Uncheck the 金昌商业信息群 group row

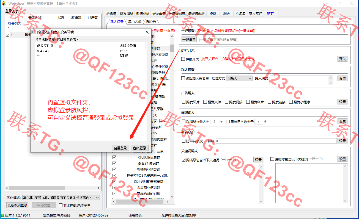point(114,188)
